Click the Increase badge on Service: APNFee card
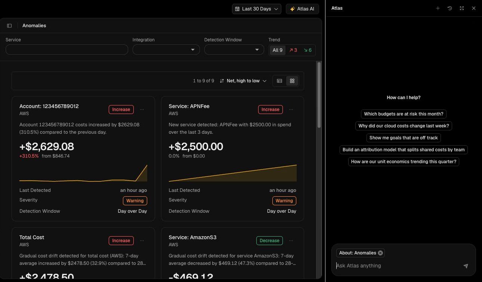The height and width of the screenshot is (282, 482). point(271,110)
